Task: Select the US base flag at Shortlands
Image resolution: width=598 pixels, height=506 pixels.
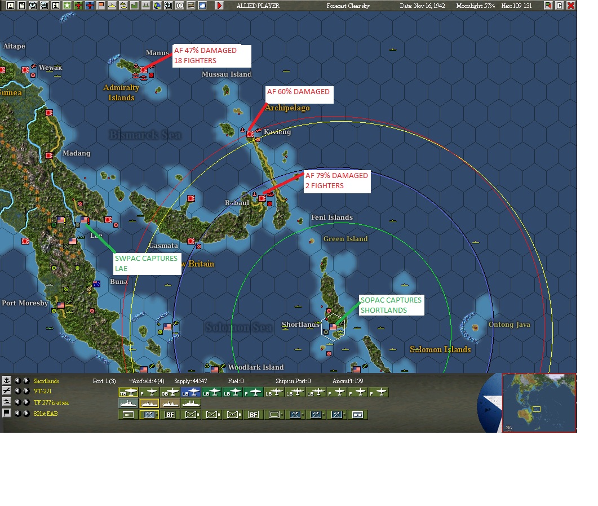Action: point(333,327)
